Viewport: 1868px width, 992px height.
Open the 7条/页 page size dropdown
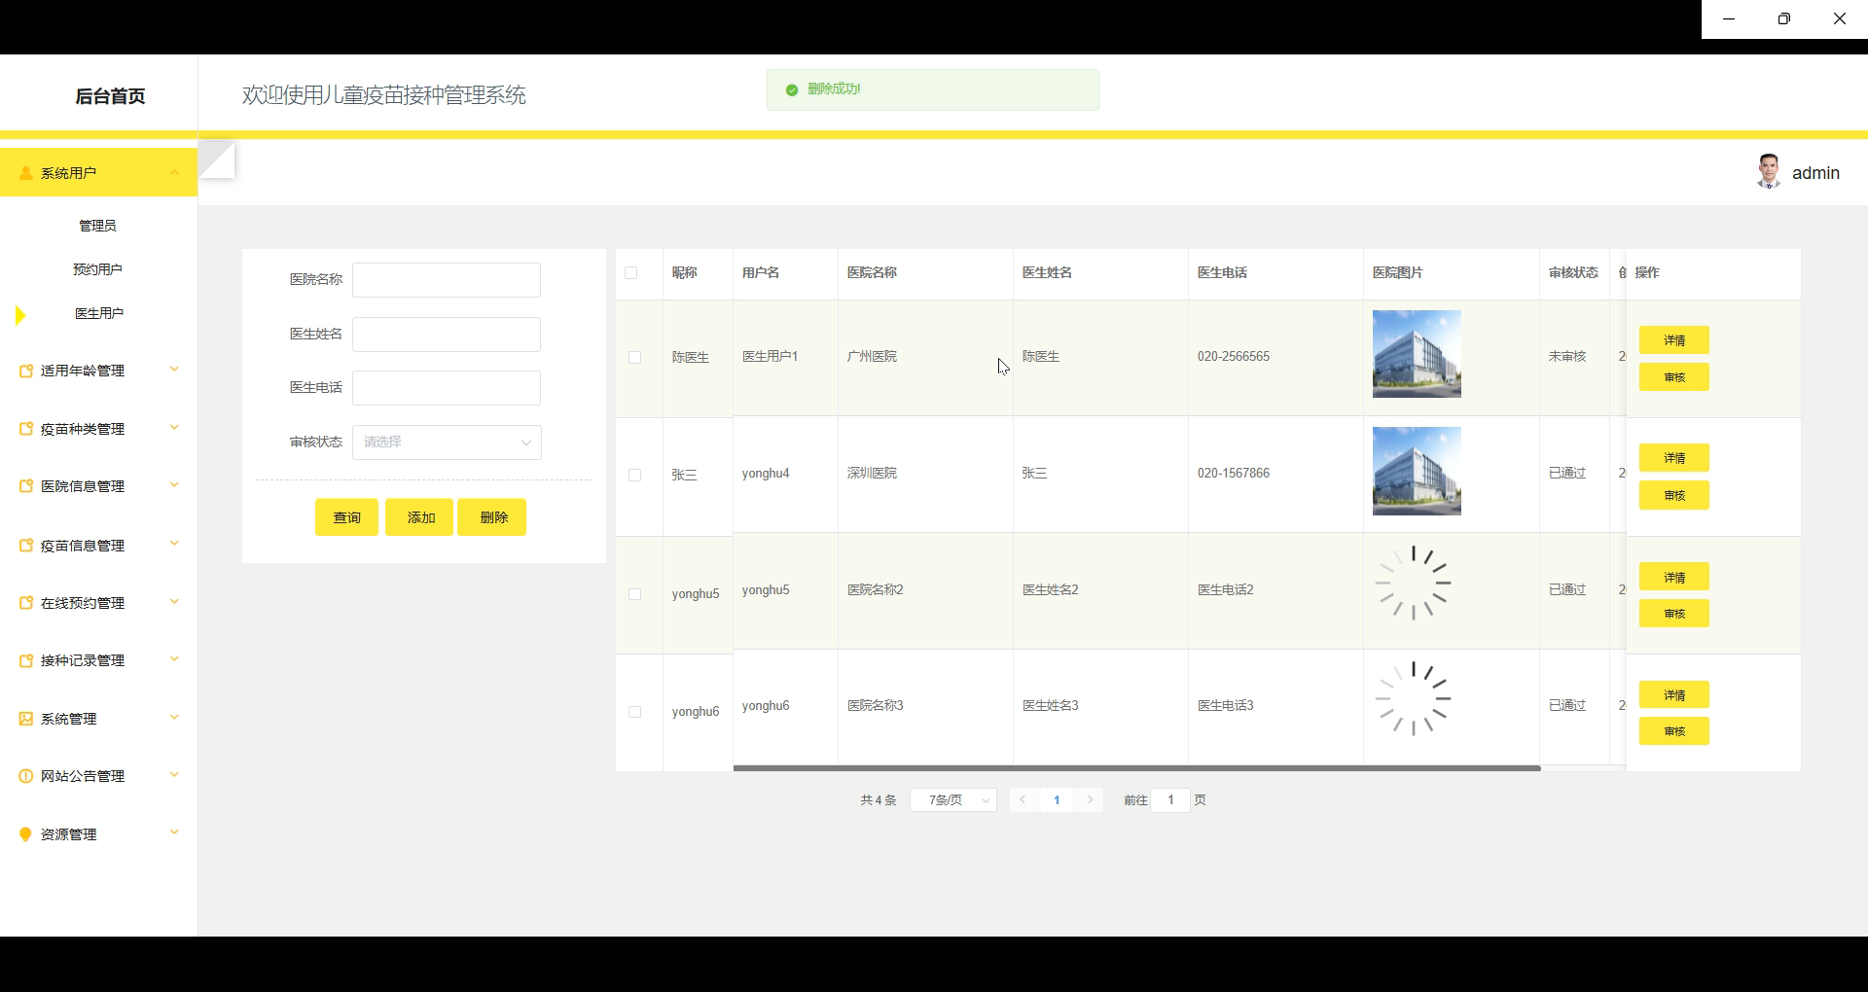(953, 799)
